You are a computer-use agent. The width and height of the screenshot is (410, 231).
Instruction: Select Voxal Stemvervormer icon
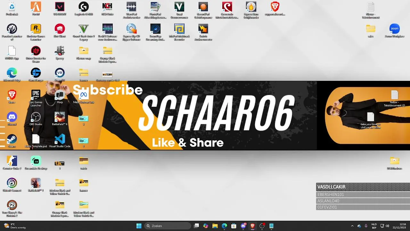(179, 10)
